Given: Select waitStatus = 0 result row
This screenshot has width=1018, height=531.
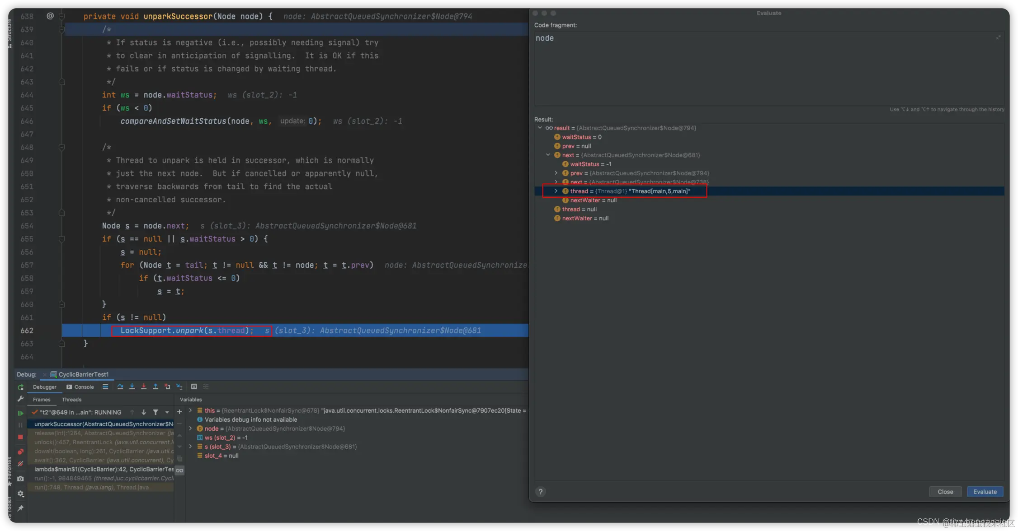Looking at the screenshot, I should pyautogui.click(x=768, y=137).
